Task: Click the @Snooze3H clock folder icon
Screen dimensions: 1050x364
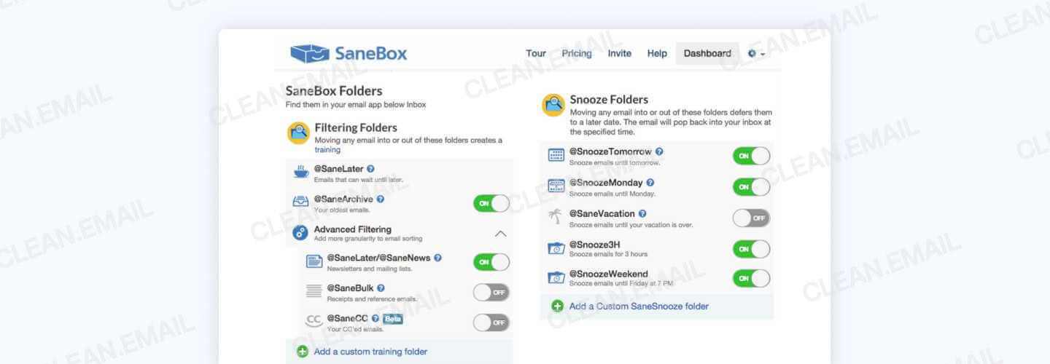Action: pos(556,248)
